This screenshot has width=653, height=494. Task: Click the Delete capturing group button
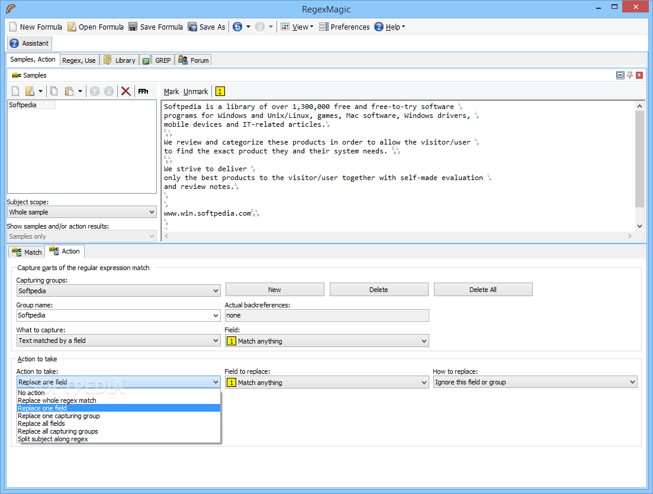[x=379, y=290]
